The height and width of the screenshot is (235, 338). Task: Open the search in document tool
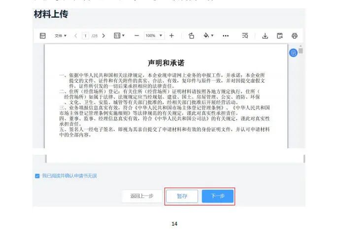[x=245, y=35]
